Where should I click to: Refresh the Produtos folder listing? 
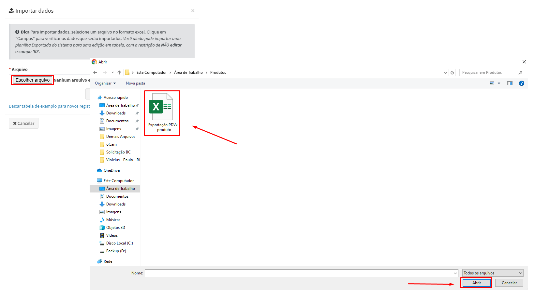(x=452, y=73)
